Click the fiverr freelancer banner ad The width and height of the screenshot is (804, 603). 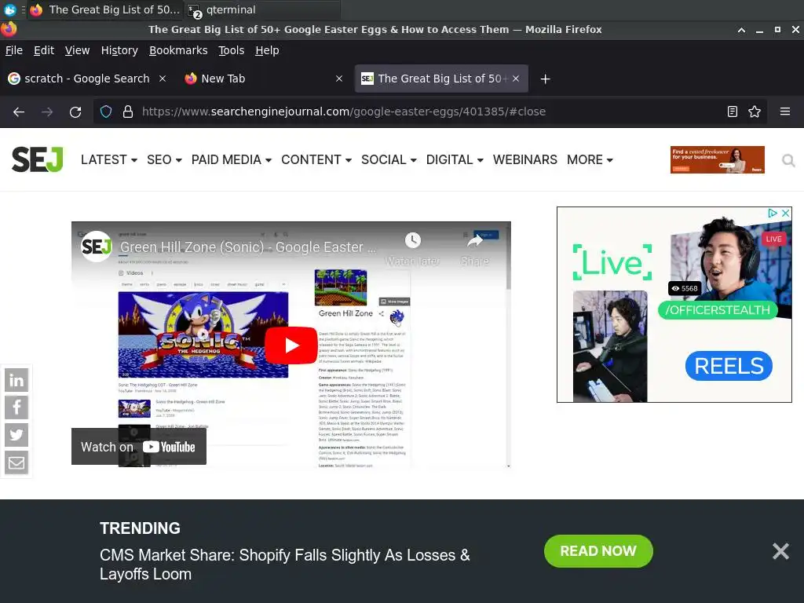coord(717,159)
